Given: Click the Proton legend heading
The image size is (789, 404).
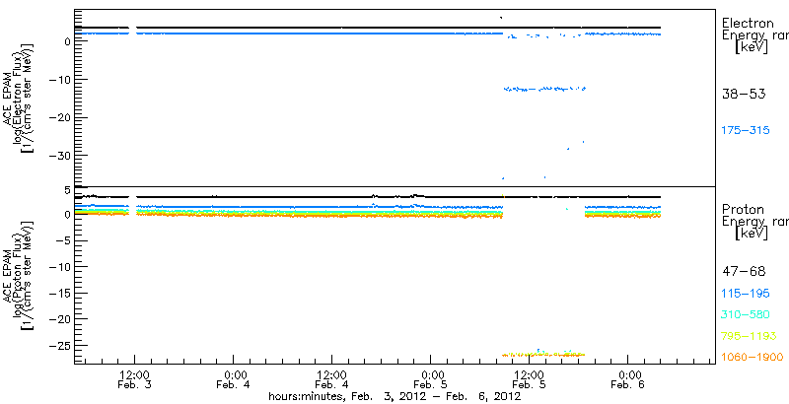Looking at the screenshot, I should [x=743, y=209].
